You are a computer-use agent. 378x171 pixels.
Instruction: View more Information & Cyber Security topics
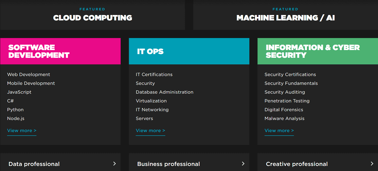tap(279, 131)
